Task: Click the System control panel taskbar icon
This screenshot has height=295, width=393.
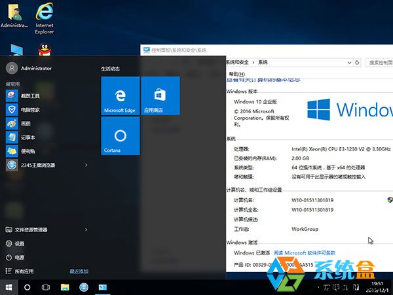Action: pos(103,287)
